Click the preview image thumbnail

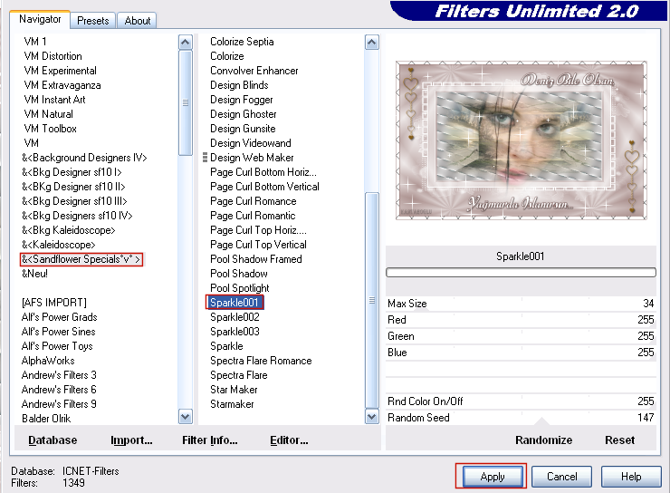(521, 140)
